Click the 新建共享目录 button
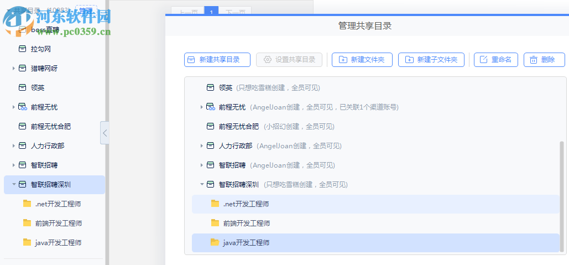This screenshot has height=265, width=569. pyautogui.click(x=217, y=60)
